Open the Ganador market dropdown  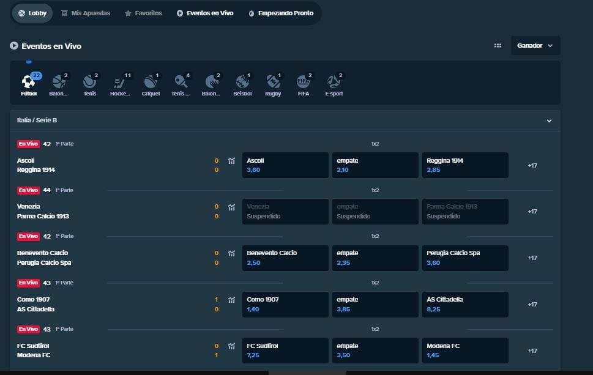535,46
